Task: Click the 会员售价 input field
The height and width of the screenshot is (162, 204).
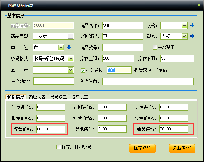Action: tap(174, 129)
